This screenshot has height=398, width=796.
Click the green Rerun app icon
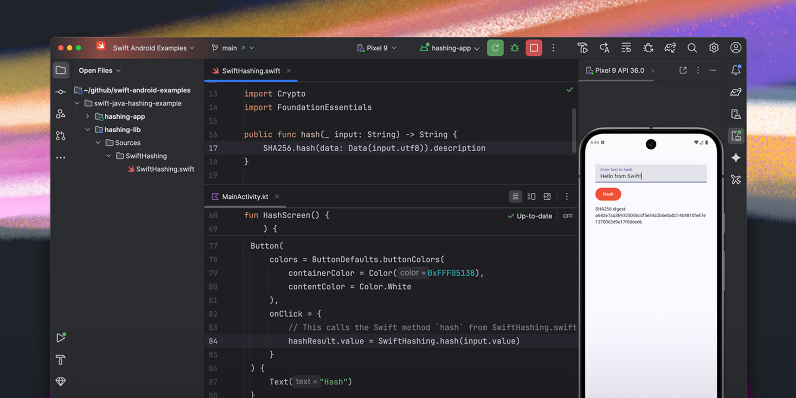click(x=495, y=48)
